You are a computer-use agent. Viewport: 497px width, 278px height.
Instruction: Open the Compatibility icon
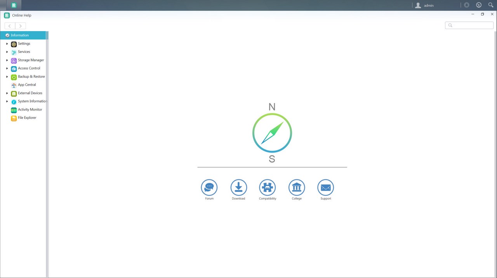tap(268, 188)
